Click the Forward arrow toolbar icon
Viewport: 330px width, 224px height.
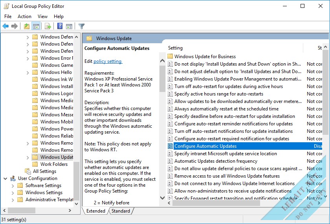tap(14, 26)
